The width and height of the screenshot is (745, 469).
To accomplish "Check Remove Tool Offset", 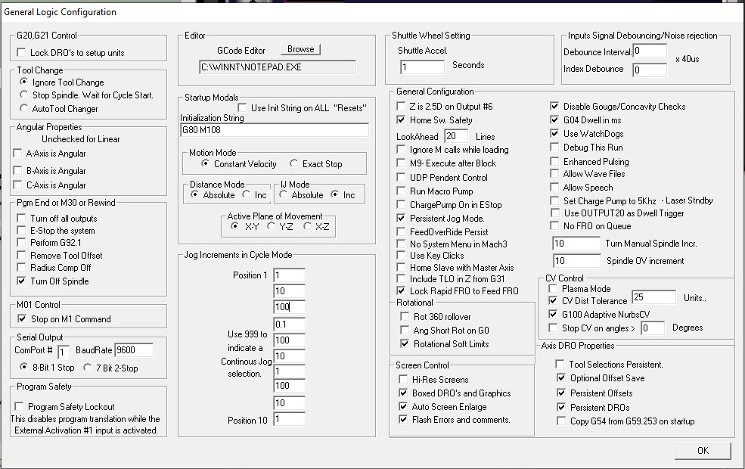I will [x=21, y=255].
